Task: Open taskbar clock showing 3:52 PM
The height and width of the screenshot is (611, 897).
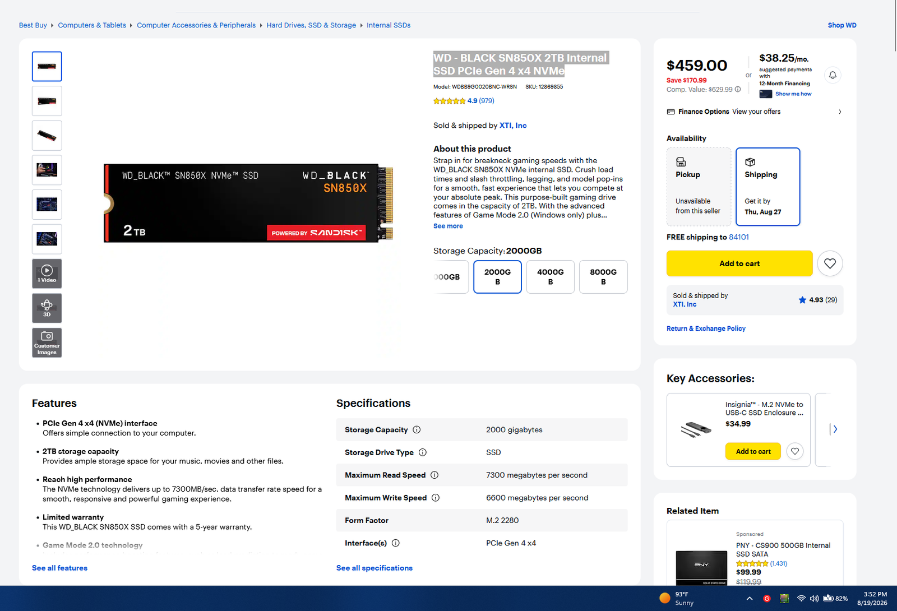Action: 872,599
